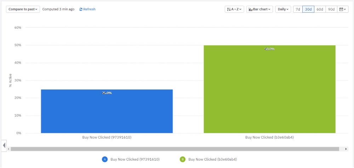
Task: Select the 90d date range
Action: pos(331,9)
